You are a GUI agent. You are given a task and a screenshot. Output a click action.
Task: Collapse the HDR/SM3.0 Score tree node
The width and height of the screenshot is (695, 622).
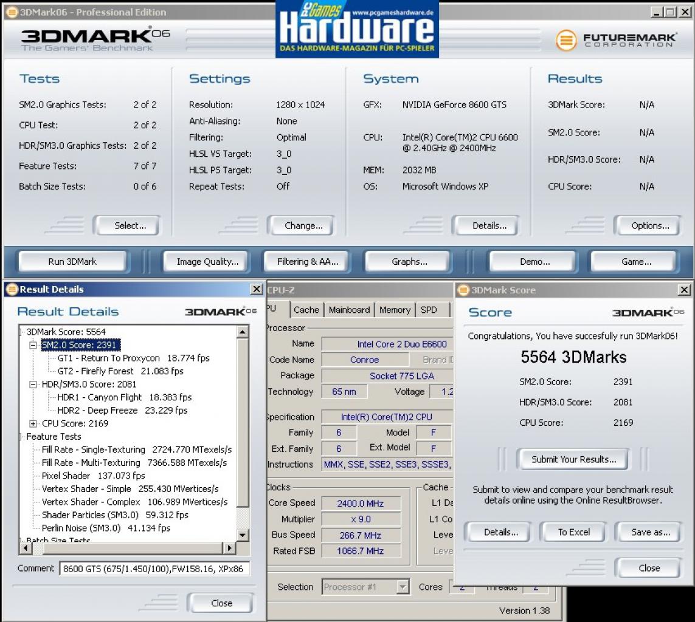(33, 384)
